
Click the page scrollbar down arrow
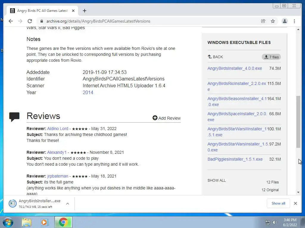point(298,192)
